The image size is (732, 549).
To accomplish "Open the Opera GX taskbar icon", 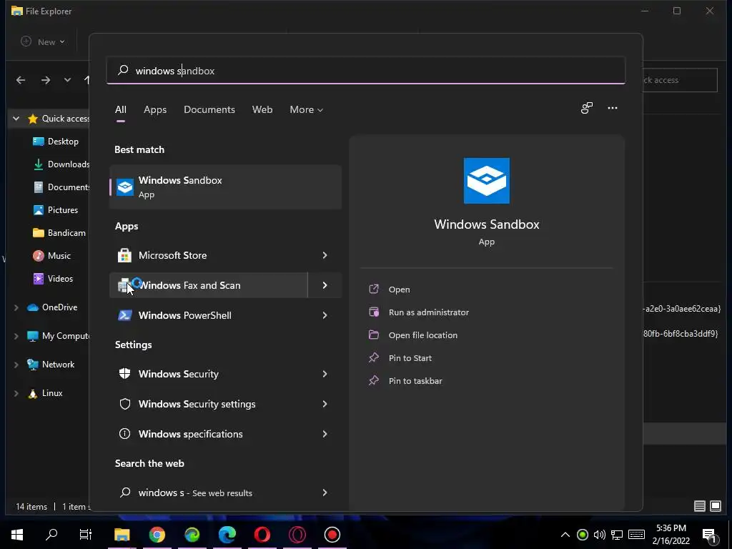I will tap(297, 535).
